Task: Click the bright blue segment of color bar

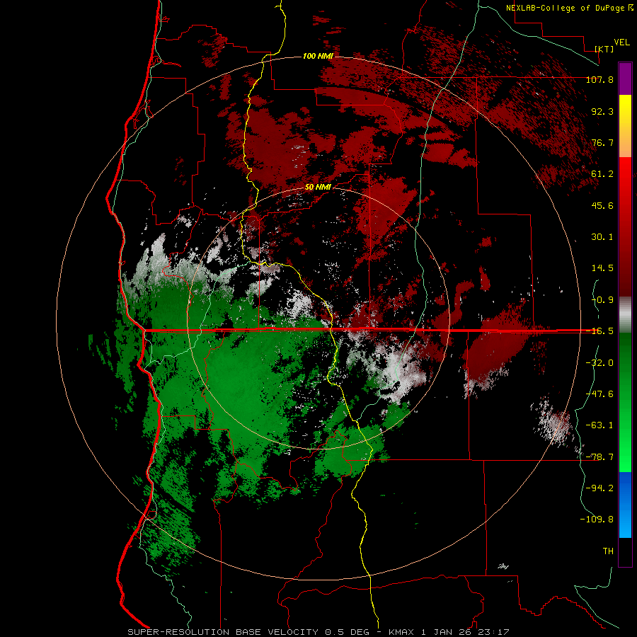Action: (x=625, y=505)
